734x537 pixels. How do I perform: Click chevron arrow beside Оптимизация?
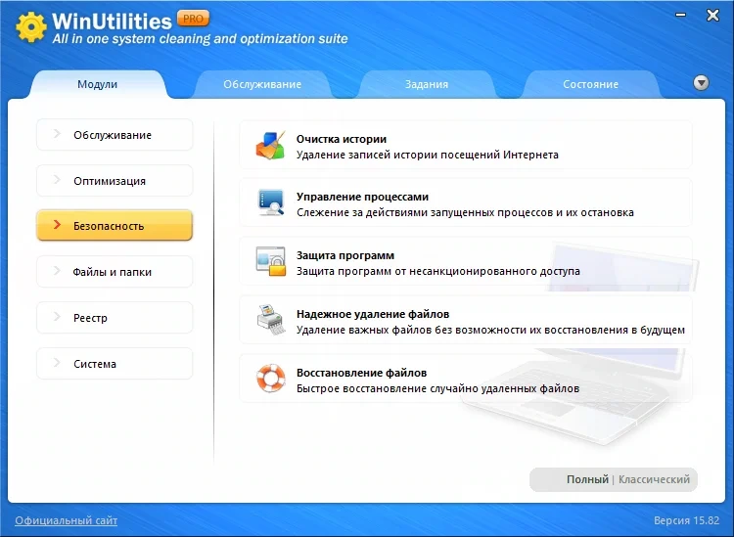(x=57, y=180)
